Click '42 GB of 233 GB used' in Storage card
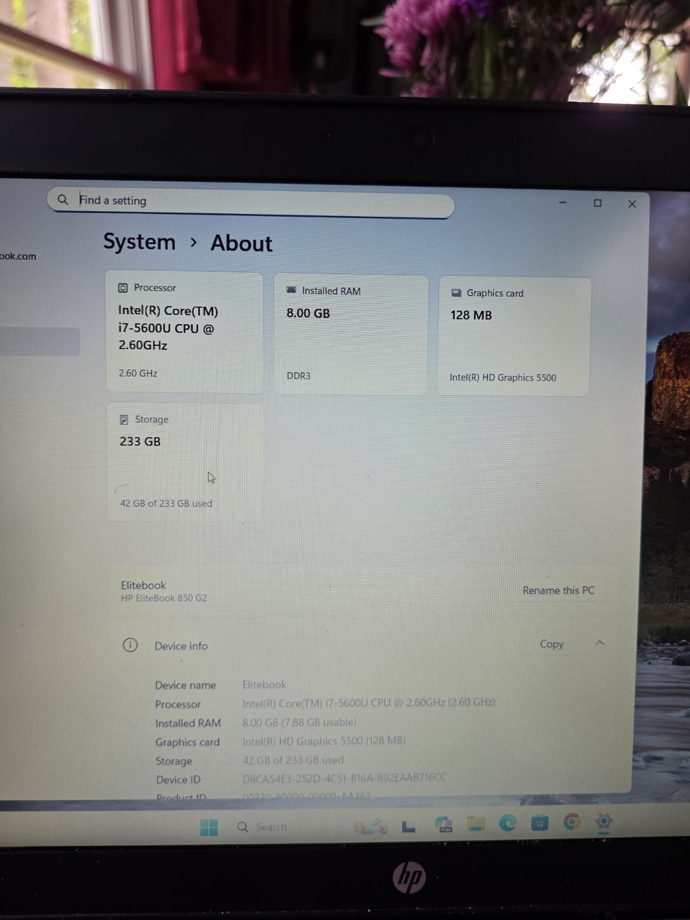 click(166, 504)
